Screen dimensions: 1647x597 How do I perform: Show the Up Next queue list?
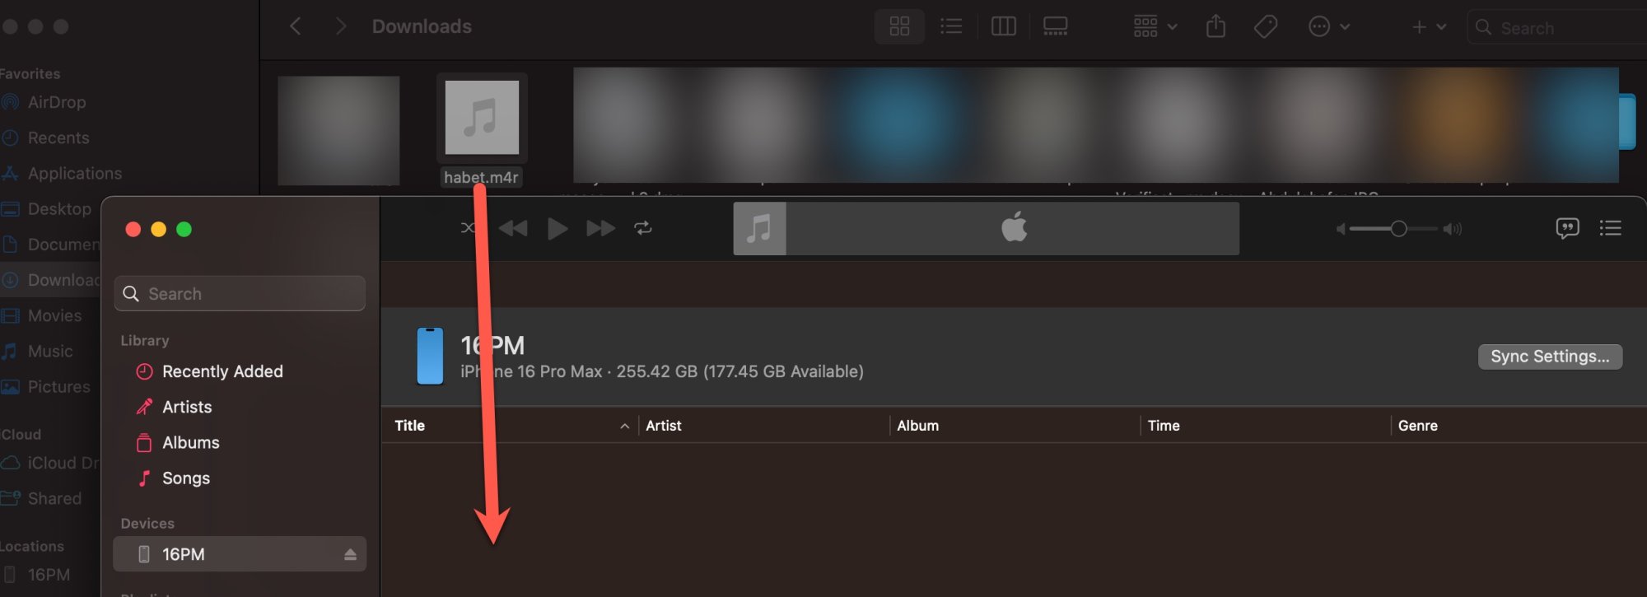coord(1610,228)
